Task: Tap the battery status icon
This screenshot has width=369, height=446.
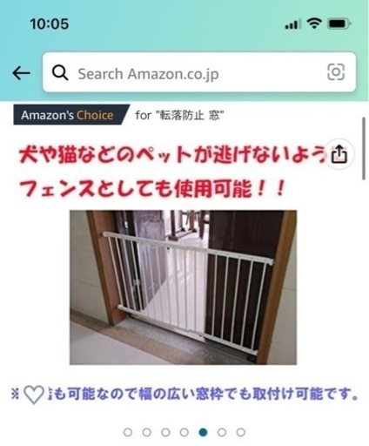Action: [x=339, y=24]
